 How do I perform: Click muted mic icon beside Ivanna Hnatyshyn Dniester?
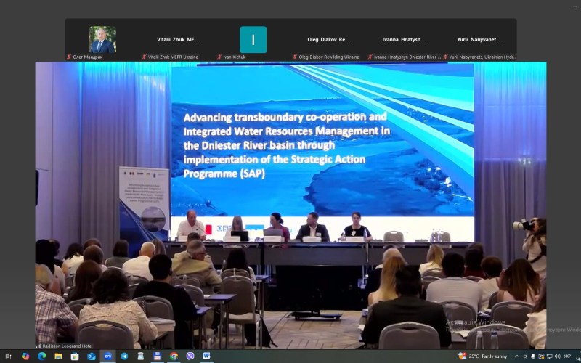click(370, 57)
